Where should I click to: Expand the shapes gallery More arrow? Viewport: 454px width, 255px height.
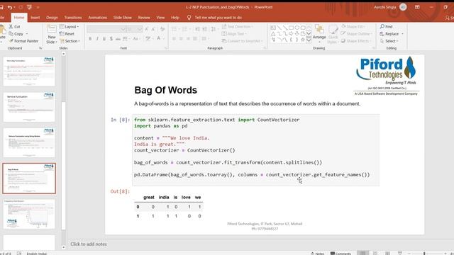pyautogui.click(x=309, y=40)
